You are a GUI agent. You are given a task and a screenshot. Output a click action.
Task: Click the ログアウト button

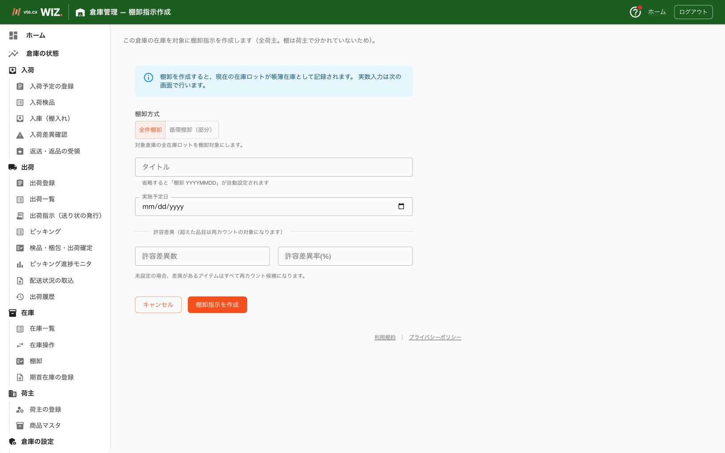pyautogui.click(x=693, y=12)
